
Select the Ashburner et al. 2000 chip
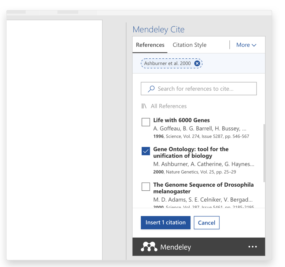click(x=167, y=63)
